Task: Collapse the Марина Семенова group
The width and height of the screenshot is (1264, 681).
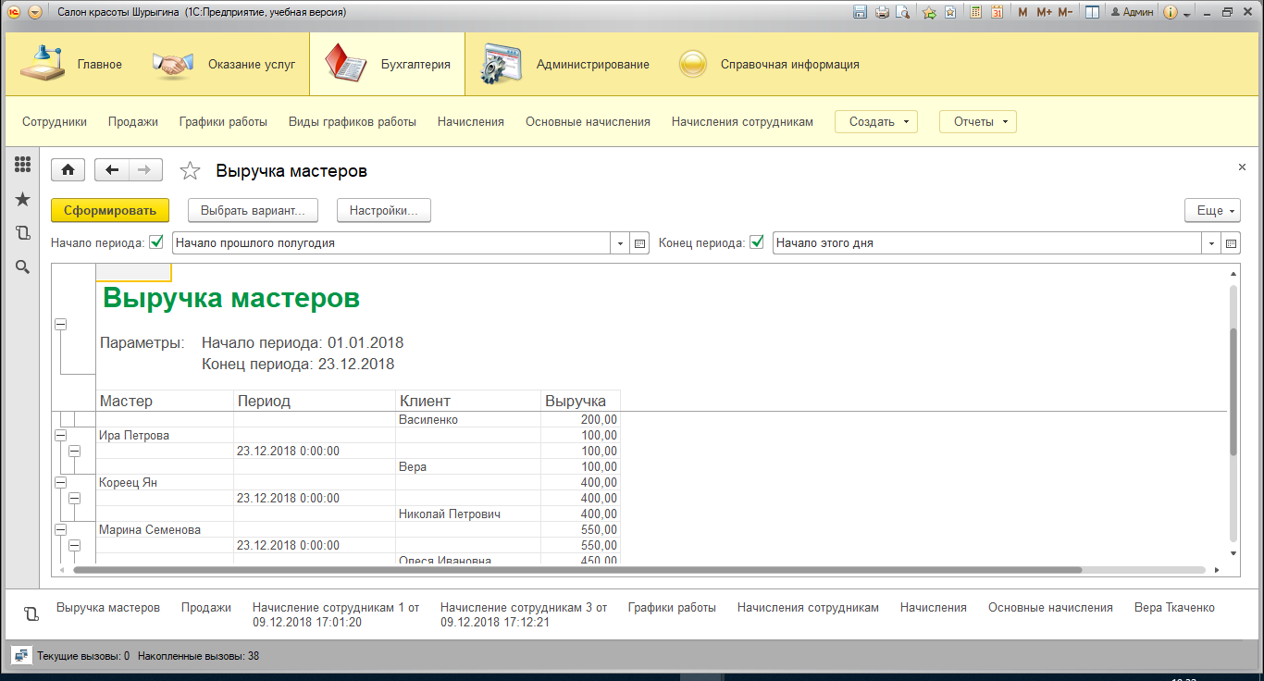Action: [61, 529]
